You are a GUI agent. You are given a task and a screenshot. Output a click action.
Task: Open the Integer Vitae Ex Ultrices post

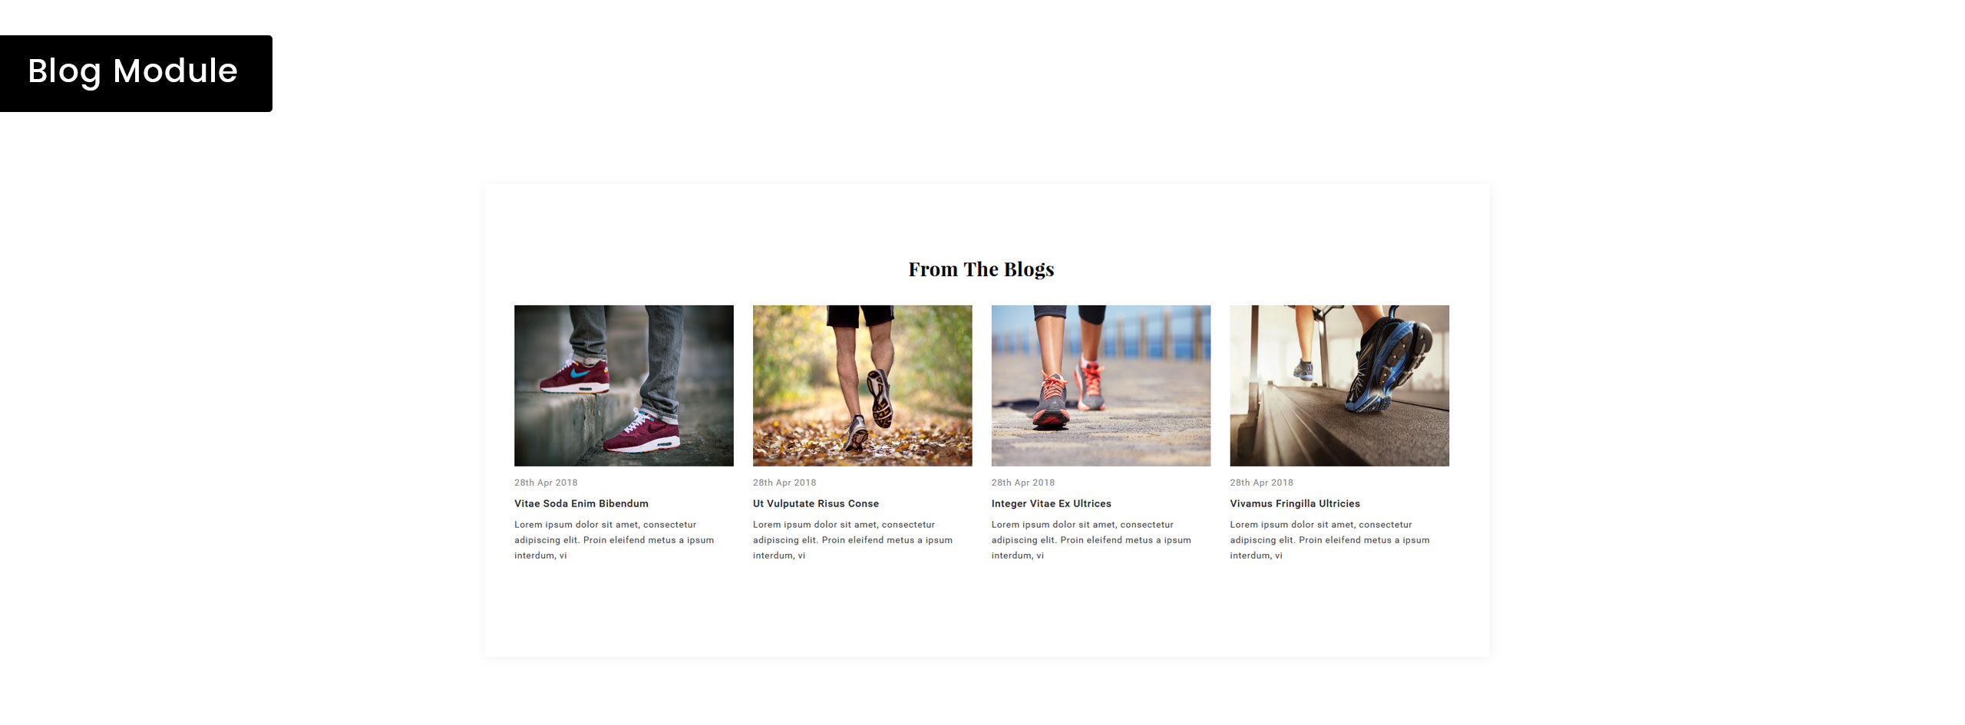coord(1051,504)
